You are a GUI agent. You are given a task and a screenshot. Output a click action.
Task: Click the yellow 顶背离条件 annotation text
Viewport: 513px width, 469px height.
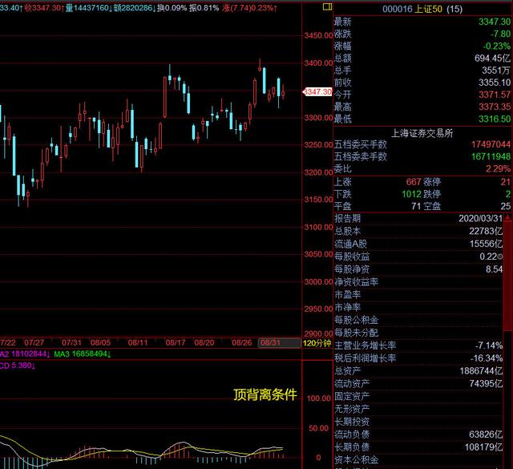pos(265,394)
